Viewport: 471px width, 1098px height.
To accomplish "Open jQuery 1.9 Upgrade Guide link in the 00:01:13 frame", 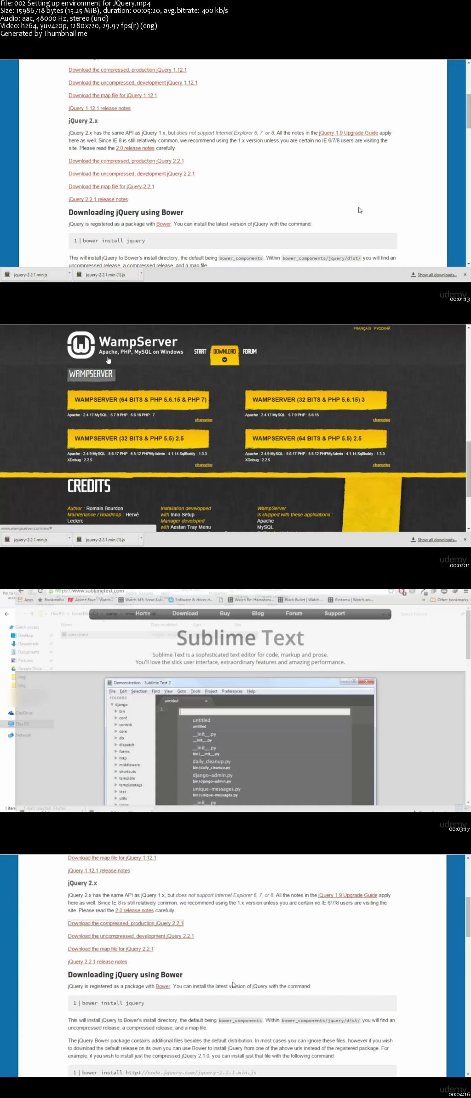I will click(x=348, y=133).
